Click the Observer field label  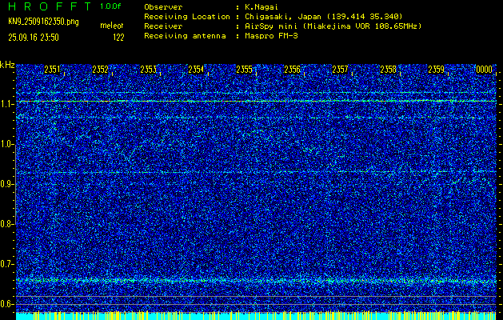(x=163, y=7)
